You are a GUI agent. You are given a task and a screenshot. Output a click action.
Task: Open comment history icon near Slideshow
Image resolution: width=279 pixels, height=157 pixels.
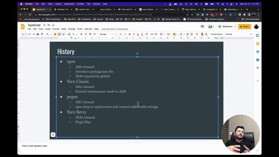[202, 27]
